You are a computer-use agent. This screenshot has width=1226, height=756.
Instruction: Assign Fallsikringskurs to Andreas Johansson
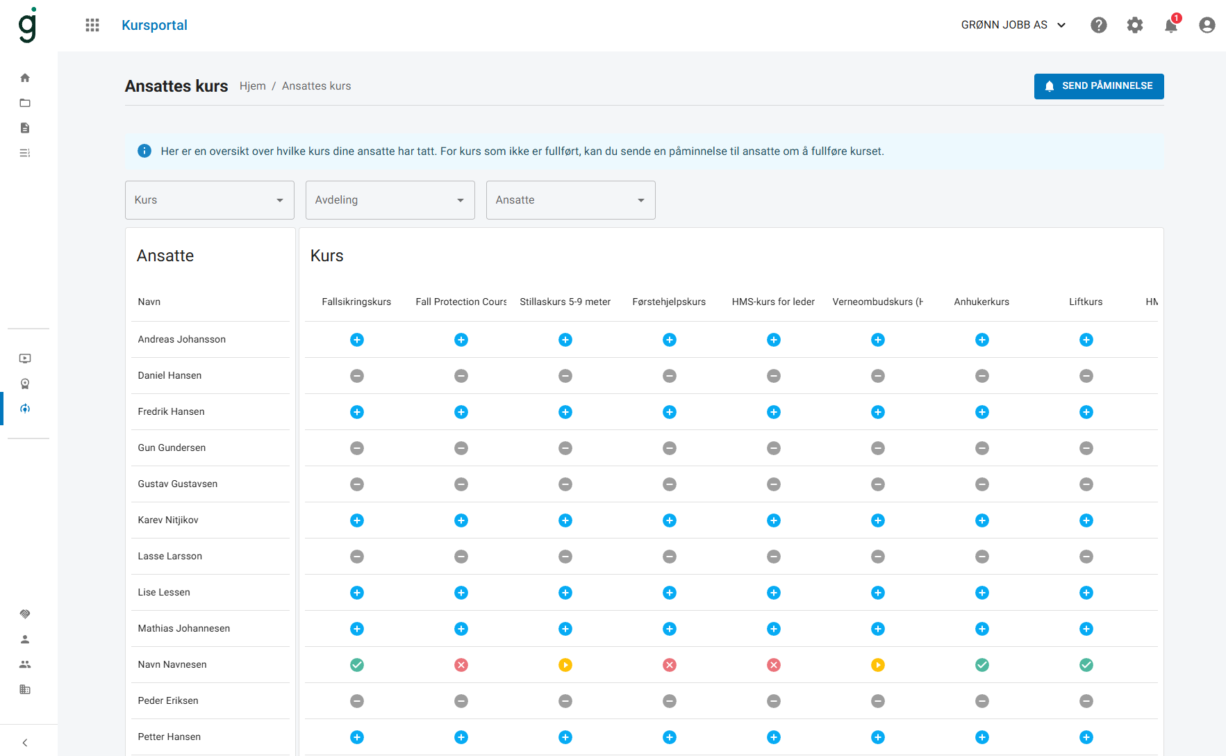357,340
